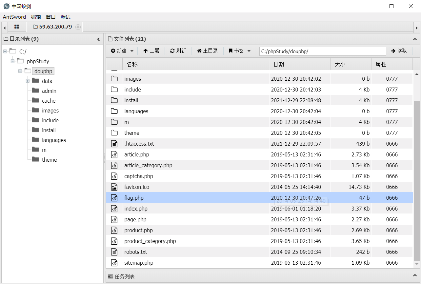Click the flag.php file icon
Screen dimensions: 421x284
click(x=114, y=198)
